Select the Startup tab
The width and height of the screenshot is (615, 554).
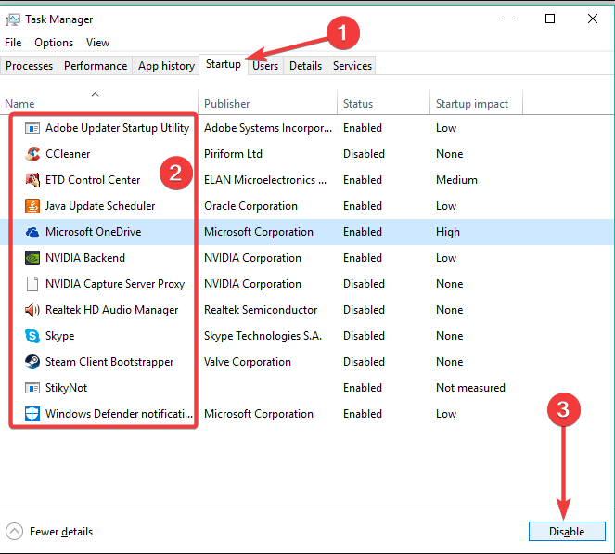click(x=224, y=64)
